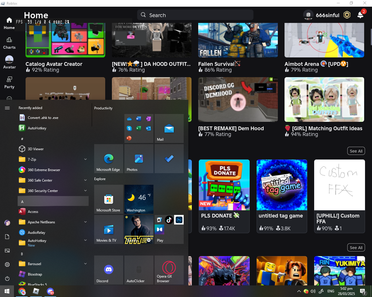Expand the 360 Security Center folder

click(53, 191)
